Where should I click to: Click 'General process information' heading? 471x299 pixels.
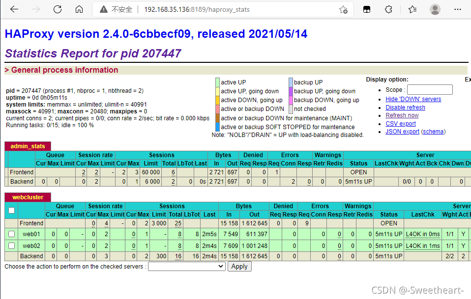coord(64,70)
